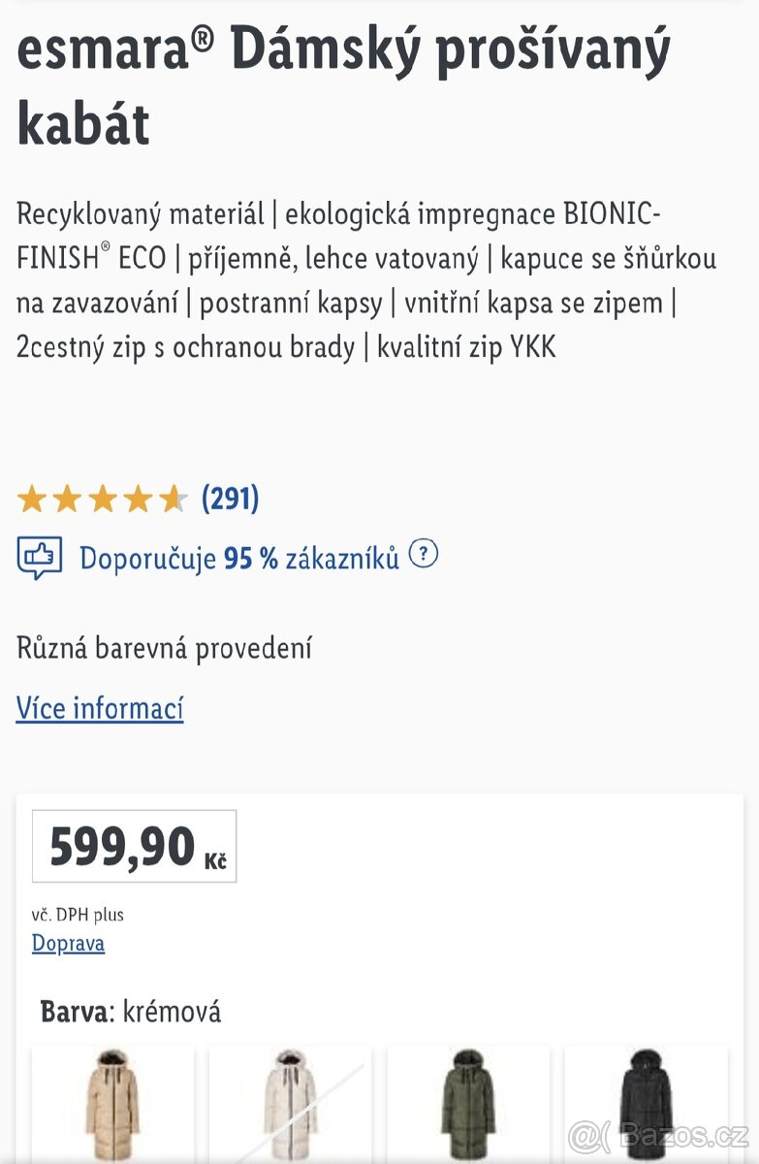Open the question mark help icon

424,556
